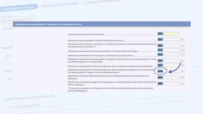Click the pencil icon for field 0027
Screen dimensions: 203x114
click(182, 39)
